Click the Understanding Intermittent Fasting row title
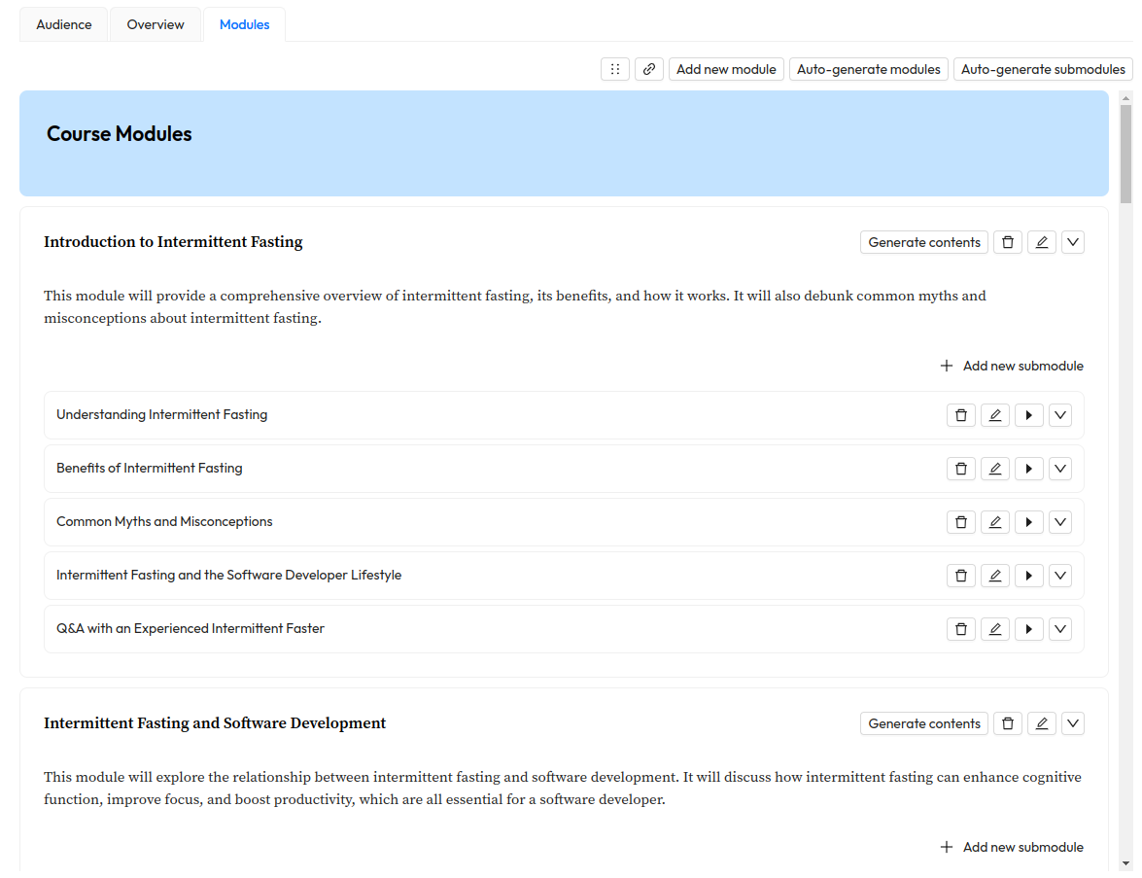Image resolution: width=1142 pixels, height=878 pixels. 161,414
